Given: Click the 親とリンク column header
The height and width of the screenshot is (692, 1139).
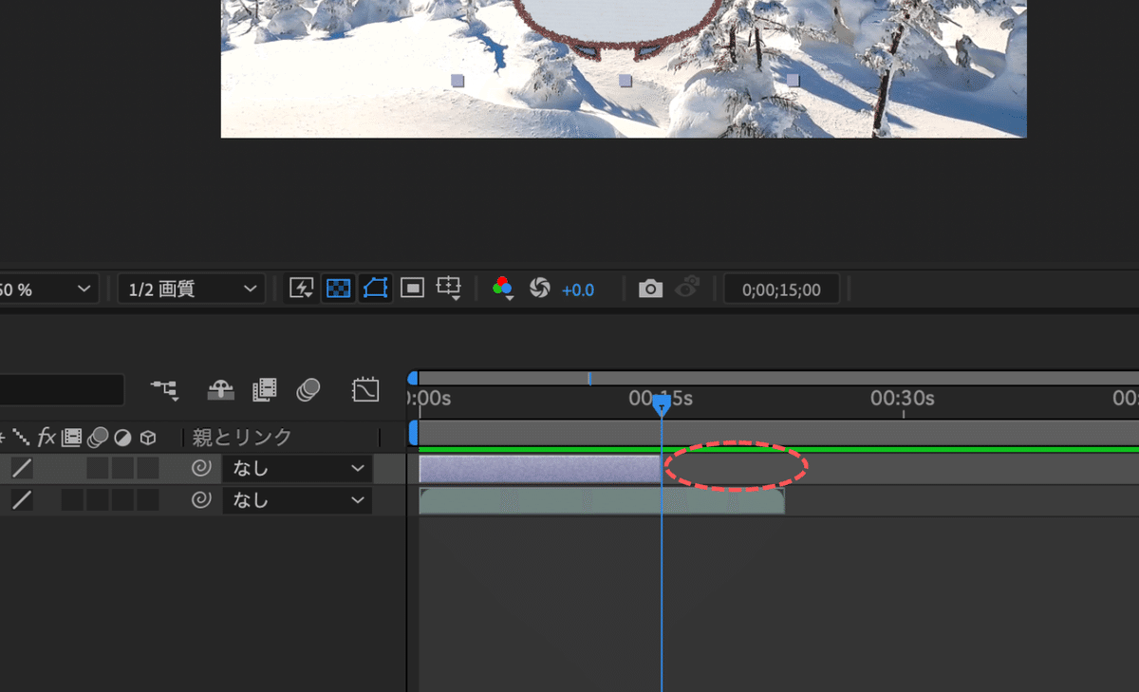Looking at the screenshot, I should pyautogui.click(x=242, y=438).
